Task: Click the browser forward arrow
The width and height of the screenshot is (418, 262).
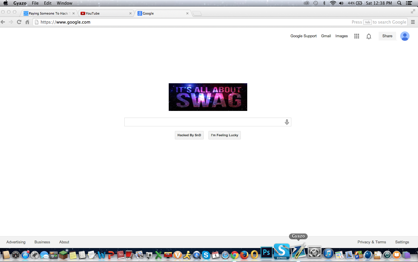Action: (11, 22)
